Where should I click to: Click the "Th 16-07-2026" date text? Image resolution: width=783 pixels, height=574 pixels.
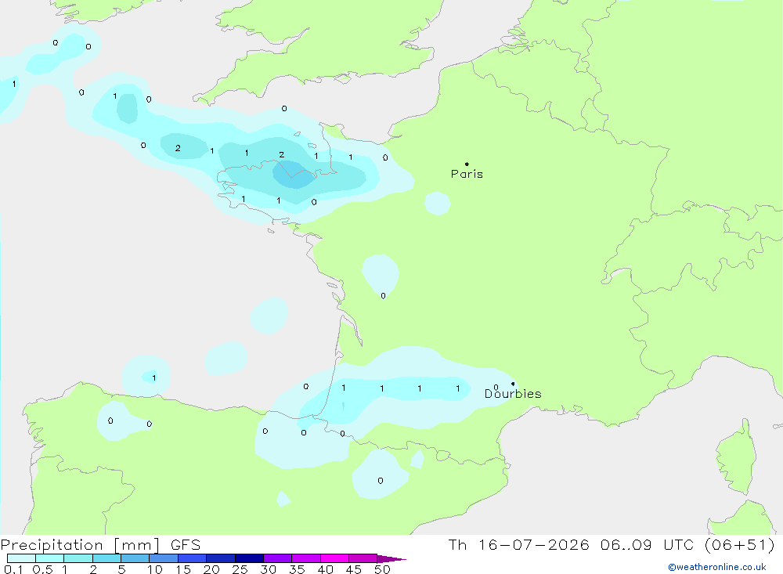pos(519,545)
